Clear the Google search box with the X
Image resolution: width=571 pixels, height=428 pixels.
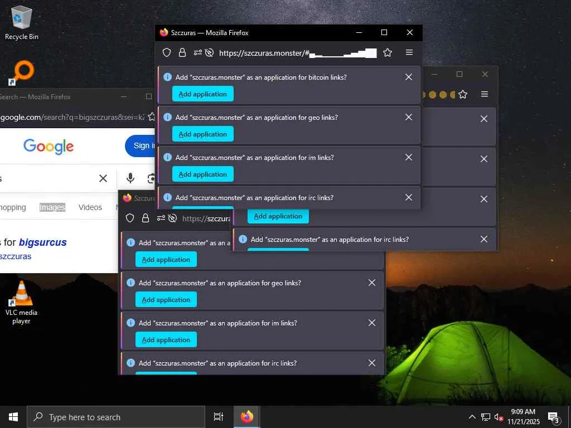click(103, 178)
